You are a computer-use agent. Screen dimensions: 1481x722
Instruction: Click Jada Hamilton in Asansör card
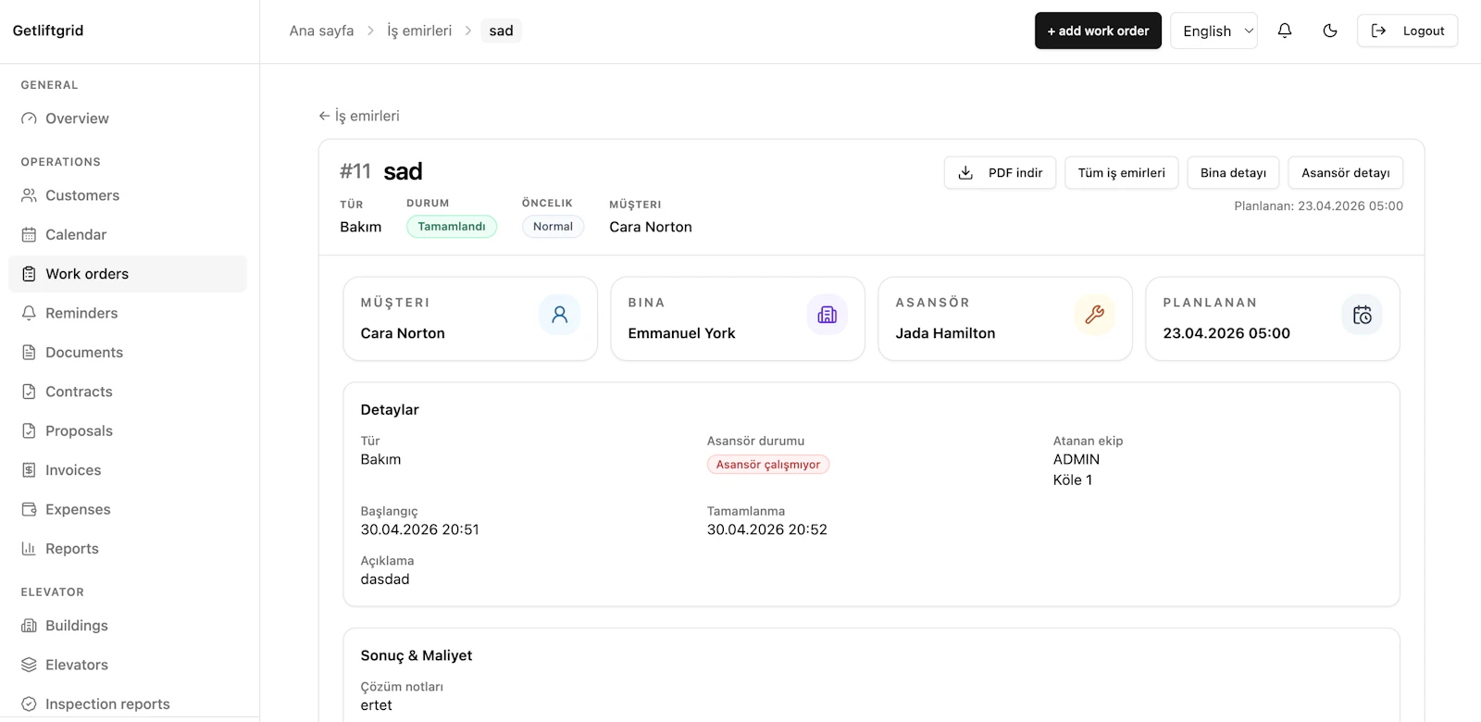tap(945, 333)
